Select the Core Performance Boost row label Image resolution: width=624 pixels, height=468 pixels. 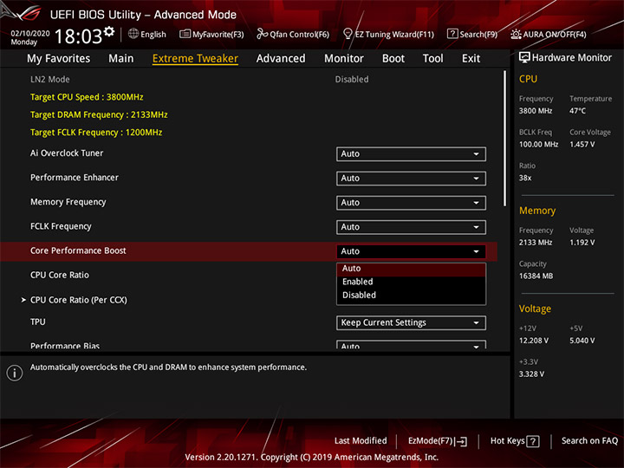tap(78, 250)
